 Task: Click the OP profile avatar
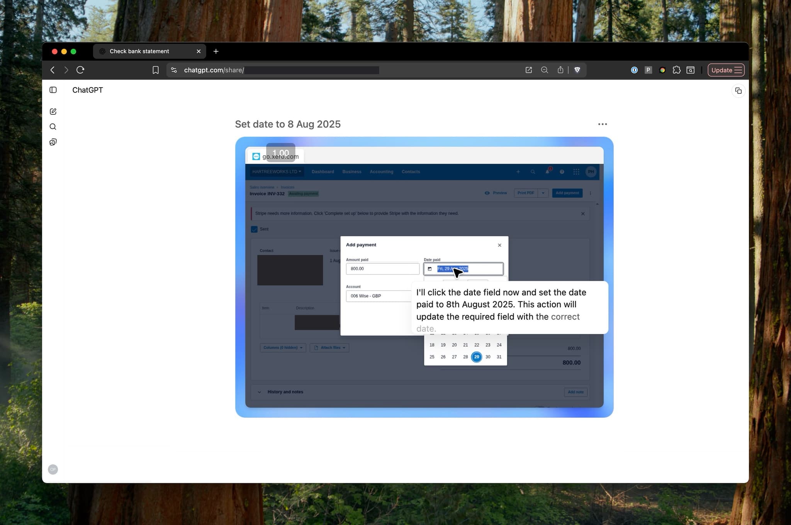click(x=53, y=469)
